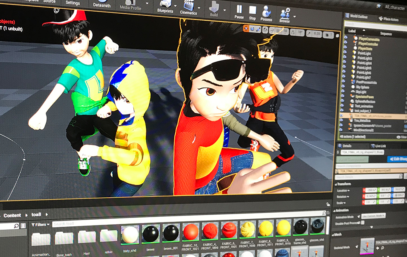The image size is (407, 257).
Task: Browse to skeletal mesh with magnifier icon
Action: pos(382,248)
